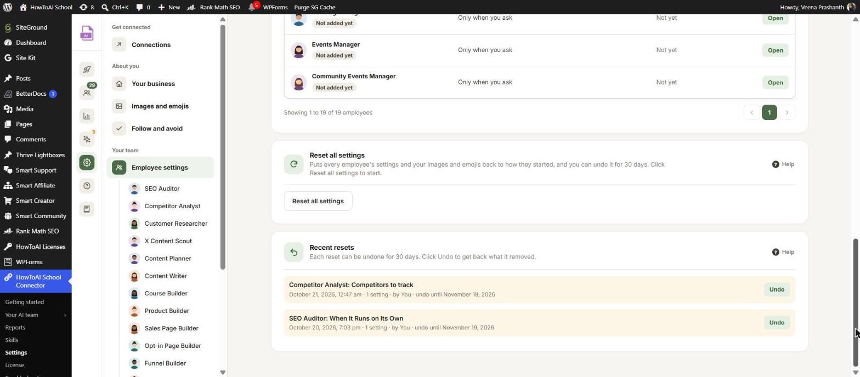Click the Rank Math SEO admin bar item
Screen dimensions: 860x377
pyautogui.click(x=213, y=7)
